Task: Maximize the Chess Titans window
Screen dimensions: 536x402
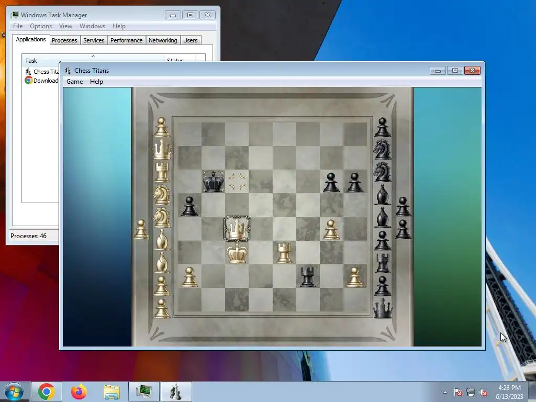Action: coord(455,71)
